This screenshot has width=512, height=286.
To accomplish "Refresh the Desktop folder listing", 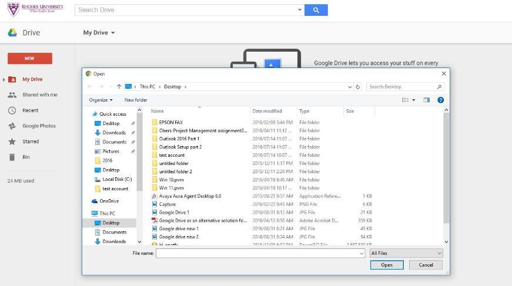I will click(x=358, y=87).
